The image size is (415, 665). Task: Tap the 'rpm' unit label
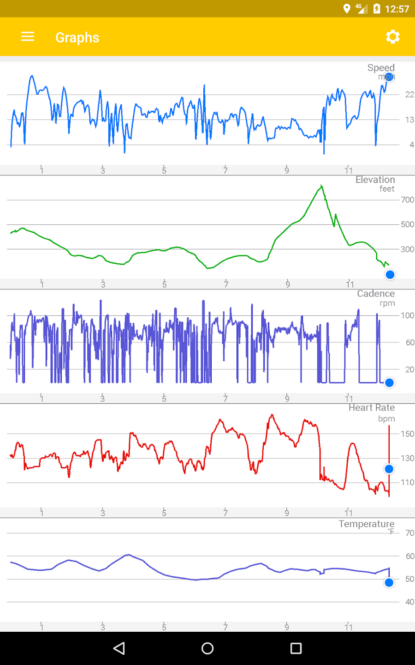387,303
